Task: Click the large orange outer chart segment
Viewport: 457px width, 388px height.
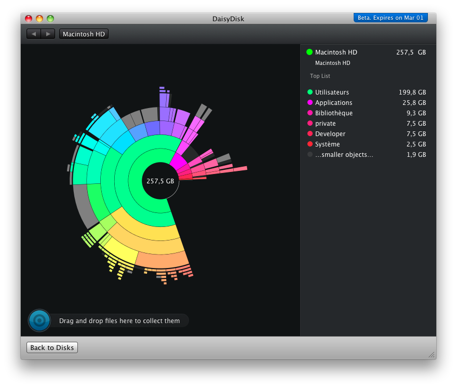Action: point(163,260)
